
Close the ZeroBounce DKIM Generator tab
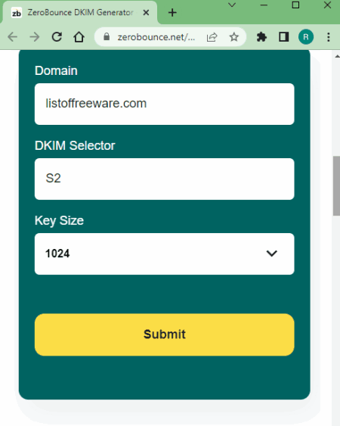point(146,13)
